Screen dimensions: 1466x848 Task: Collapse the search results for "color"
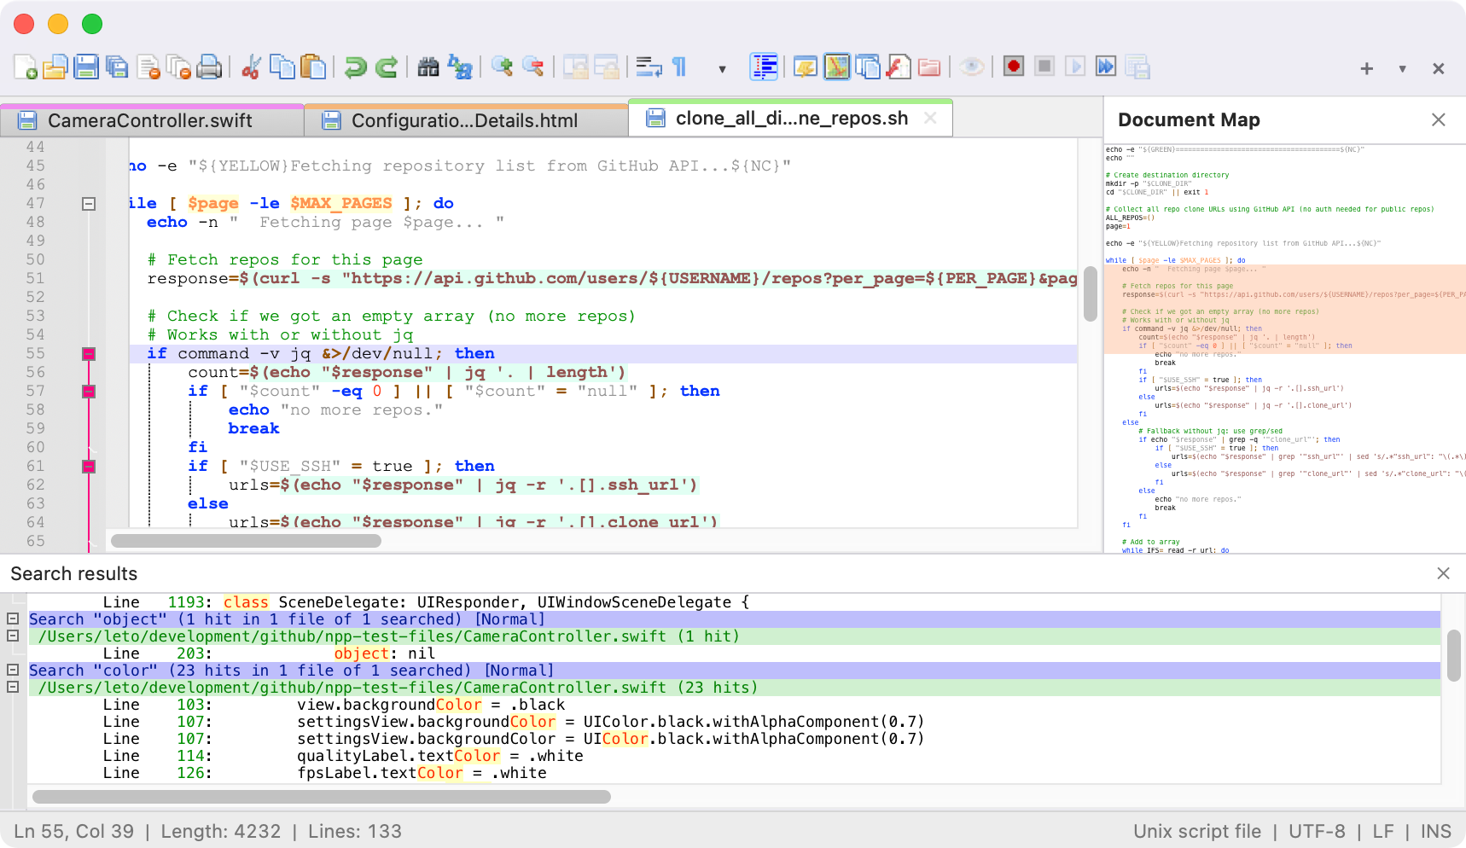point(12,670)
